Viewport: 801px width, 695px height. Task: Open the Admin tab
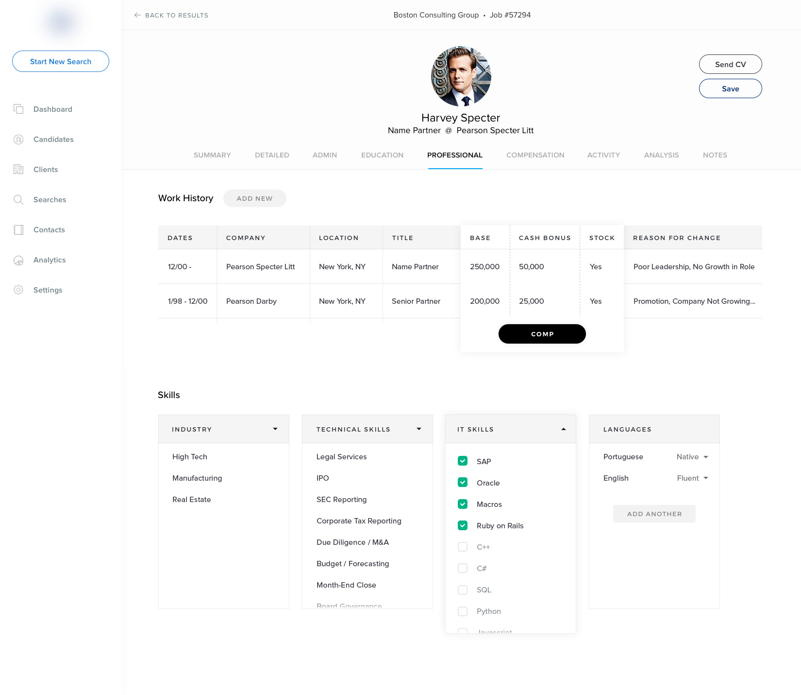(325, 155)
